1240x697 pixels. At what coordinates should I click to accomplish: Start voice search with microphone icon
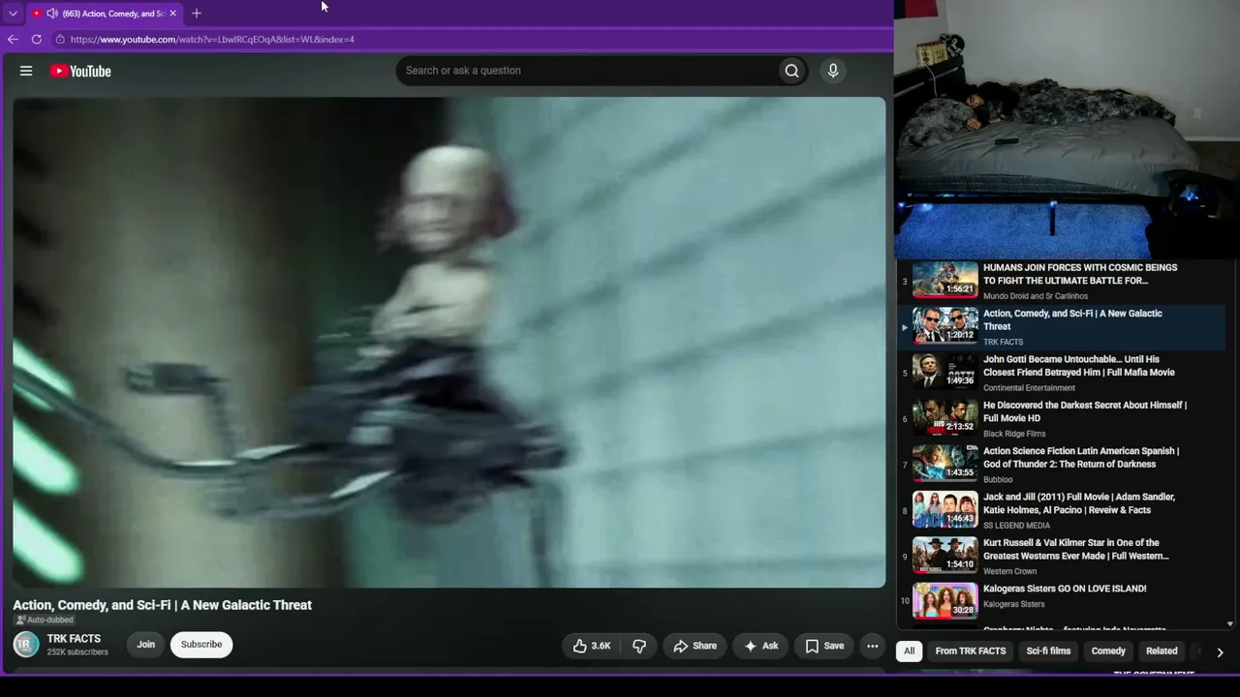tap(832, 71)
